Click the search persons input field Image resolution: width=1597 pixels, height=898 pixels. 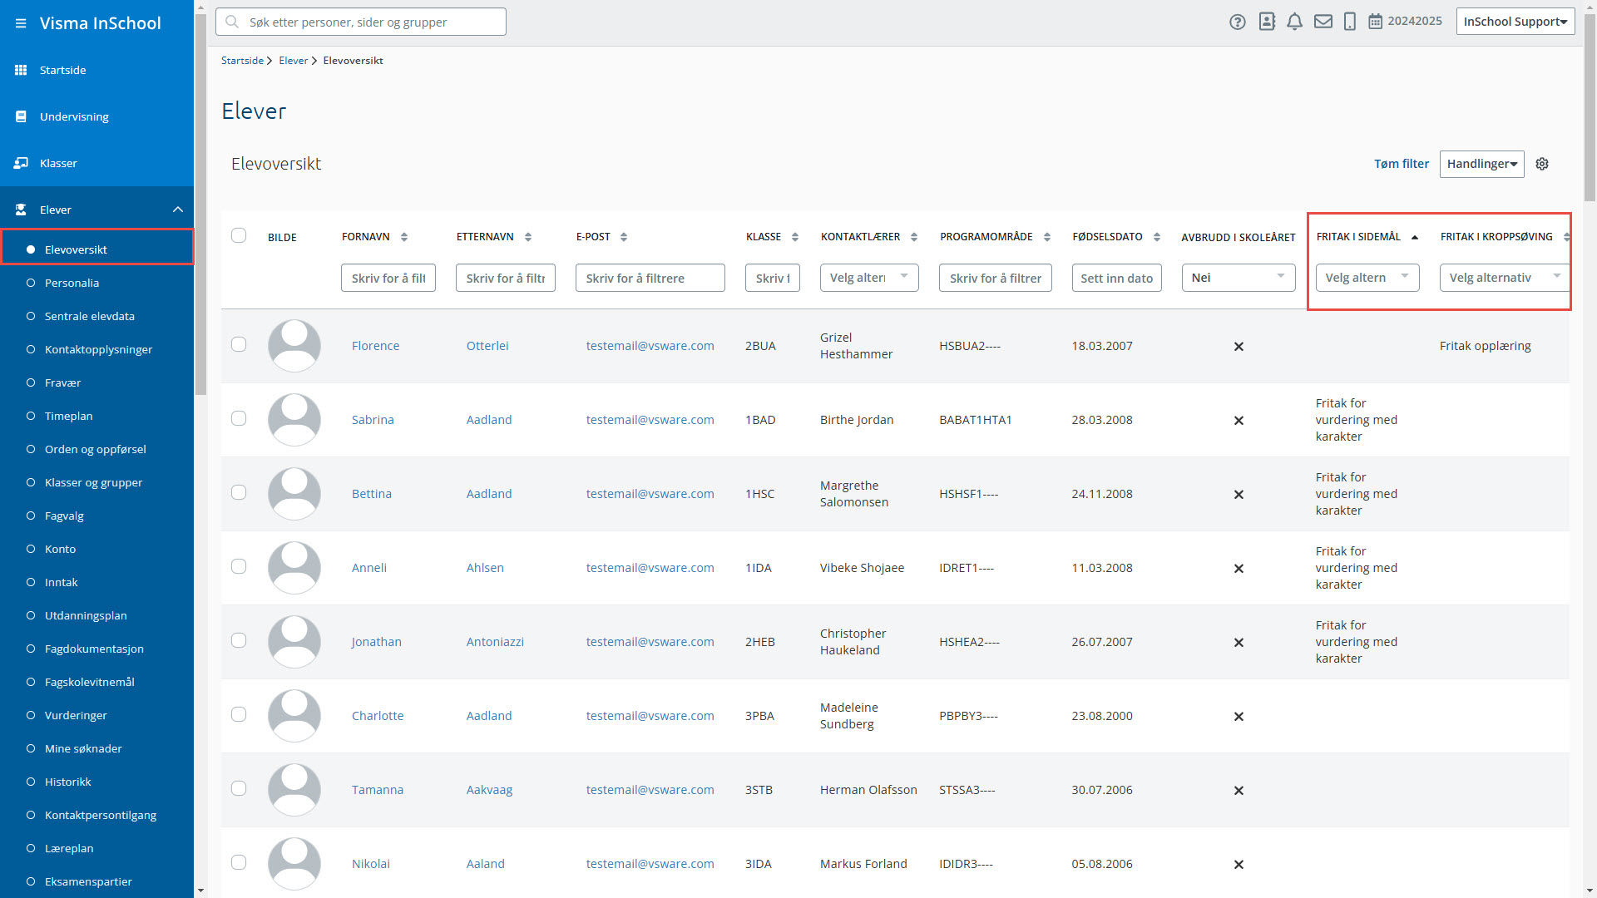[x=361, y=22]
